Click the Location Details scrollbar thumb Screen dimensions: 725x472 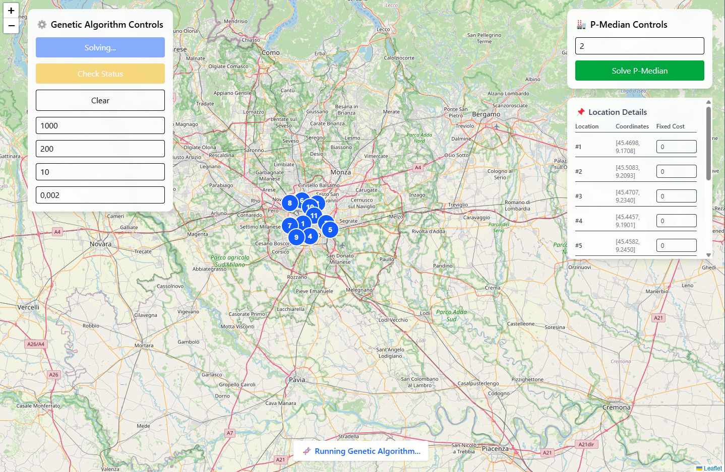coord(708,143)
